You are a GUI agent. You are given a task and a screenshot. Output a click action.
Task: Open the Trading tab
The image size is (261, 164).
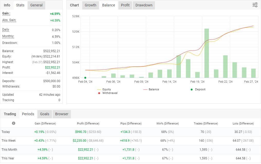pyautogui.click(x=10, y=114)
